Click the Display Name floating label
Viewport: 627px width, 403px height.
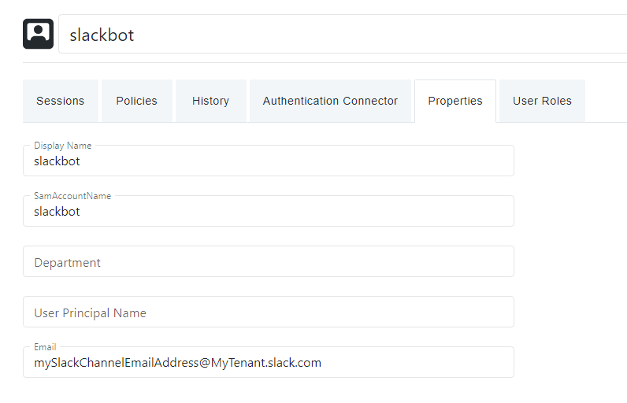pyautogui.click(x=62, y=146)
